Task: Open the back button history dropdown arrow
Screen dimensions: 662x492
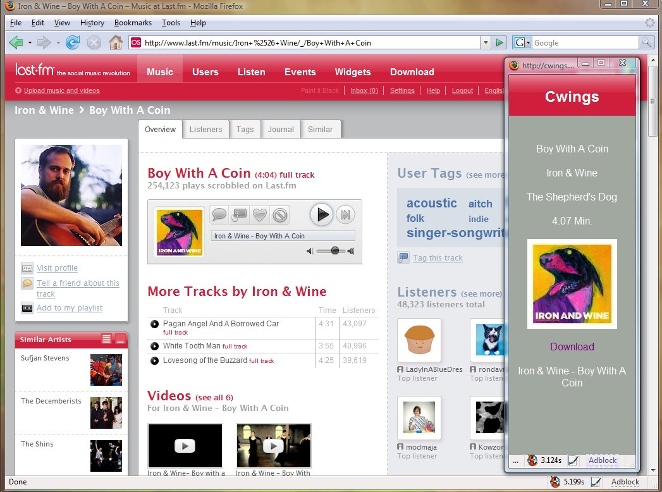Action: tap(30, 42)
